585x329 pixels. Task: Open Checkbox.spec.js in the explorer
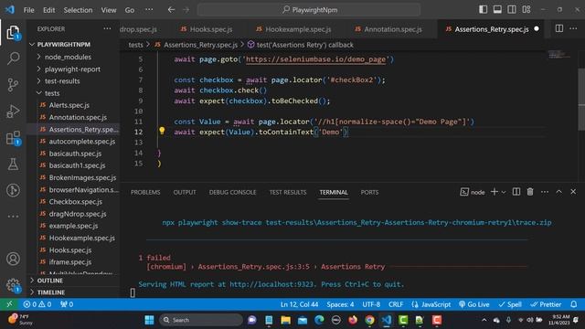coord(75,202)
